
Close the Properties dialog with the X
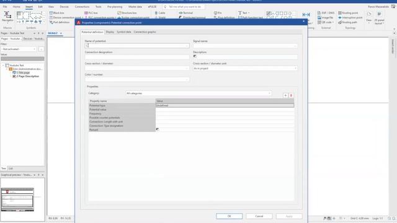303,22
